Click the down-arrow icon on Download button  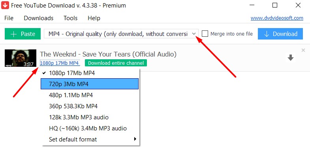pyautogui.click(x=267, y=34)
